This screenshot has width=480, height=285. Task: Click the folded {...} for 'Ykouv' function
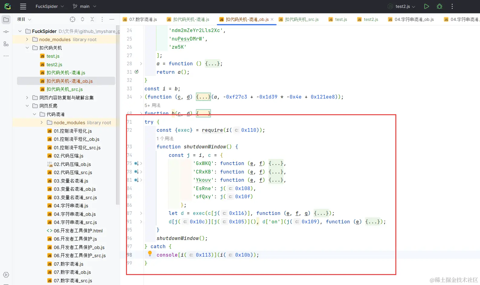click(x=276, y=180)
